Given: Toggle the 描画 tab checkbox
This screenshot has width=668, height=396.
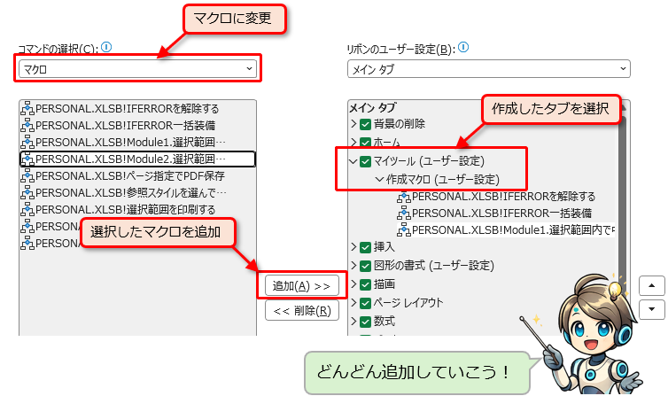Looking at the screenshot, I should tap(365, 284).
